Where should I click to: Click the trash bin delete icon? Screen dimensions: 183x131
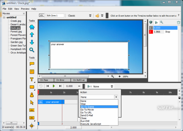[x=178, y=22]
